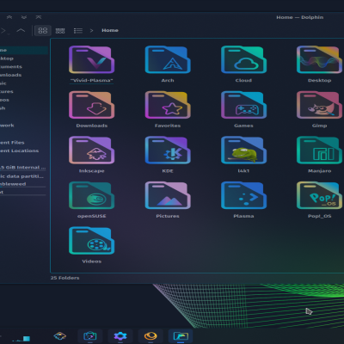Open System Settings gear in the taskbar
Screen dimensions: 344x344
[120, 335]
